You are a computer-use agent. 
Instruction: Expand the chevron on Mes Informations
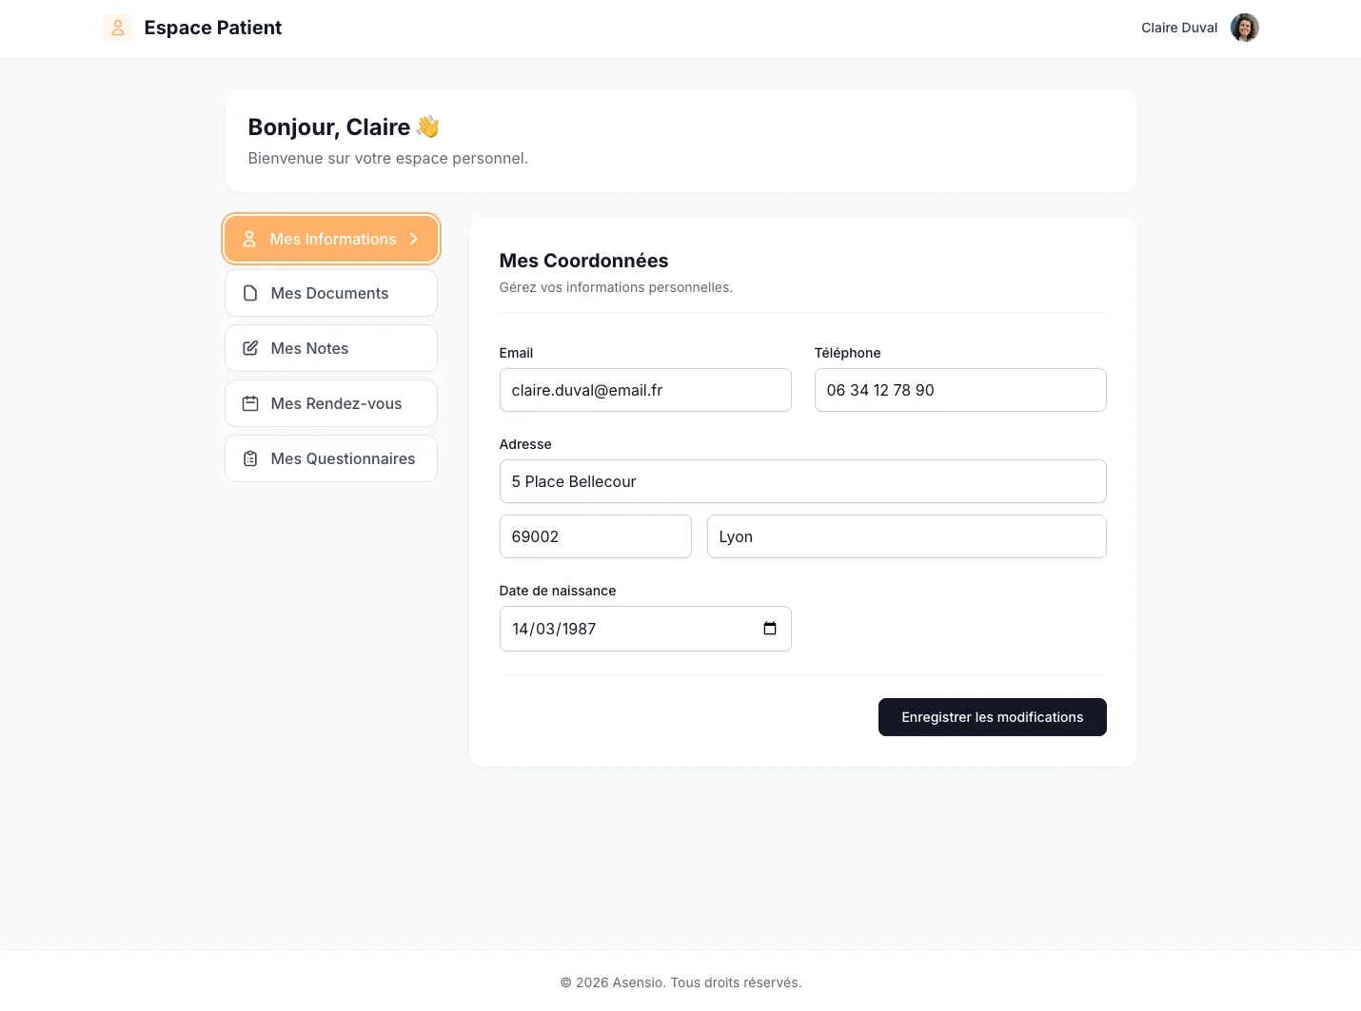(414, 239)
